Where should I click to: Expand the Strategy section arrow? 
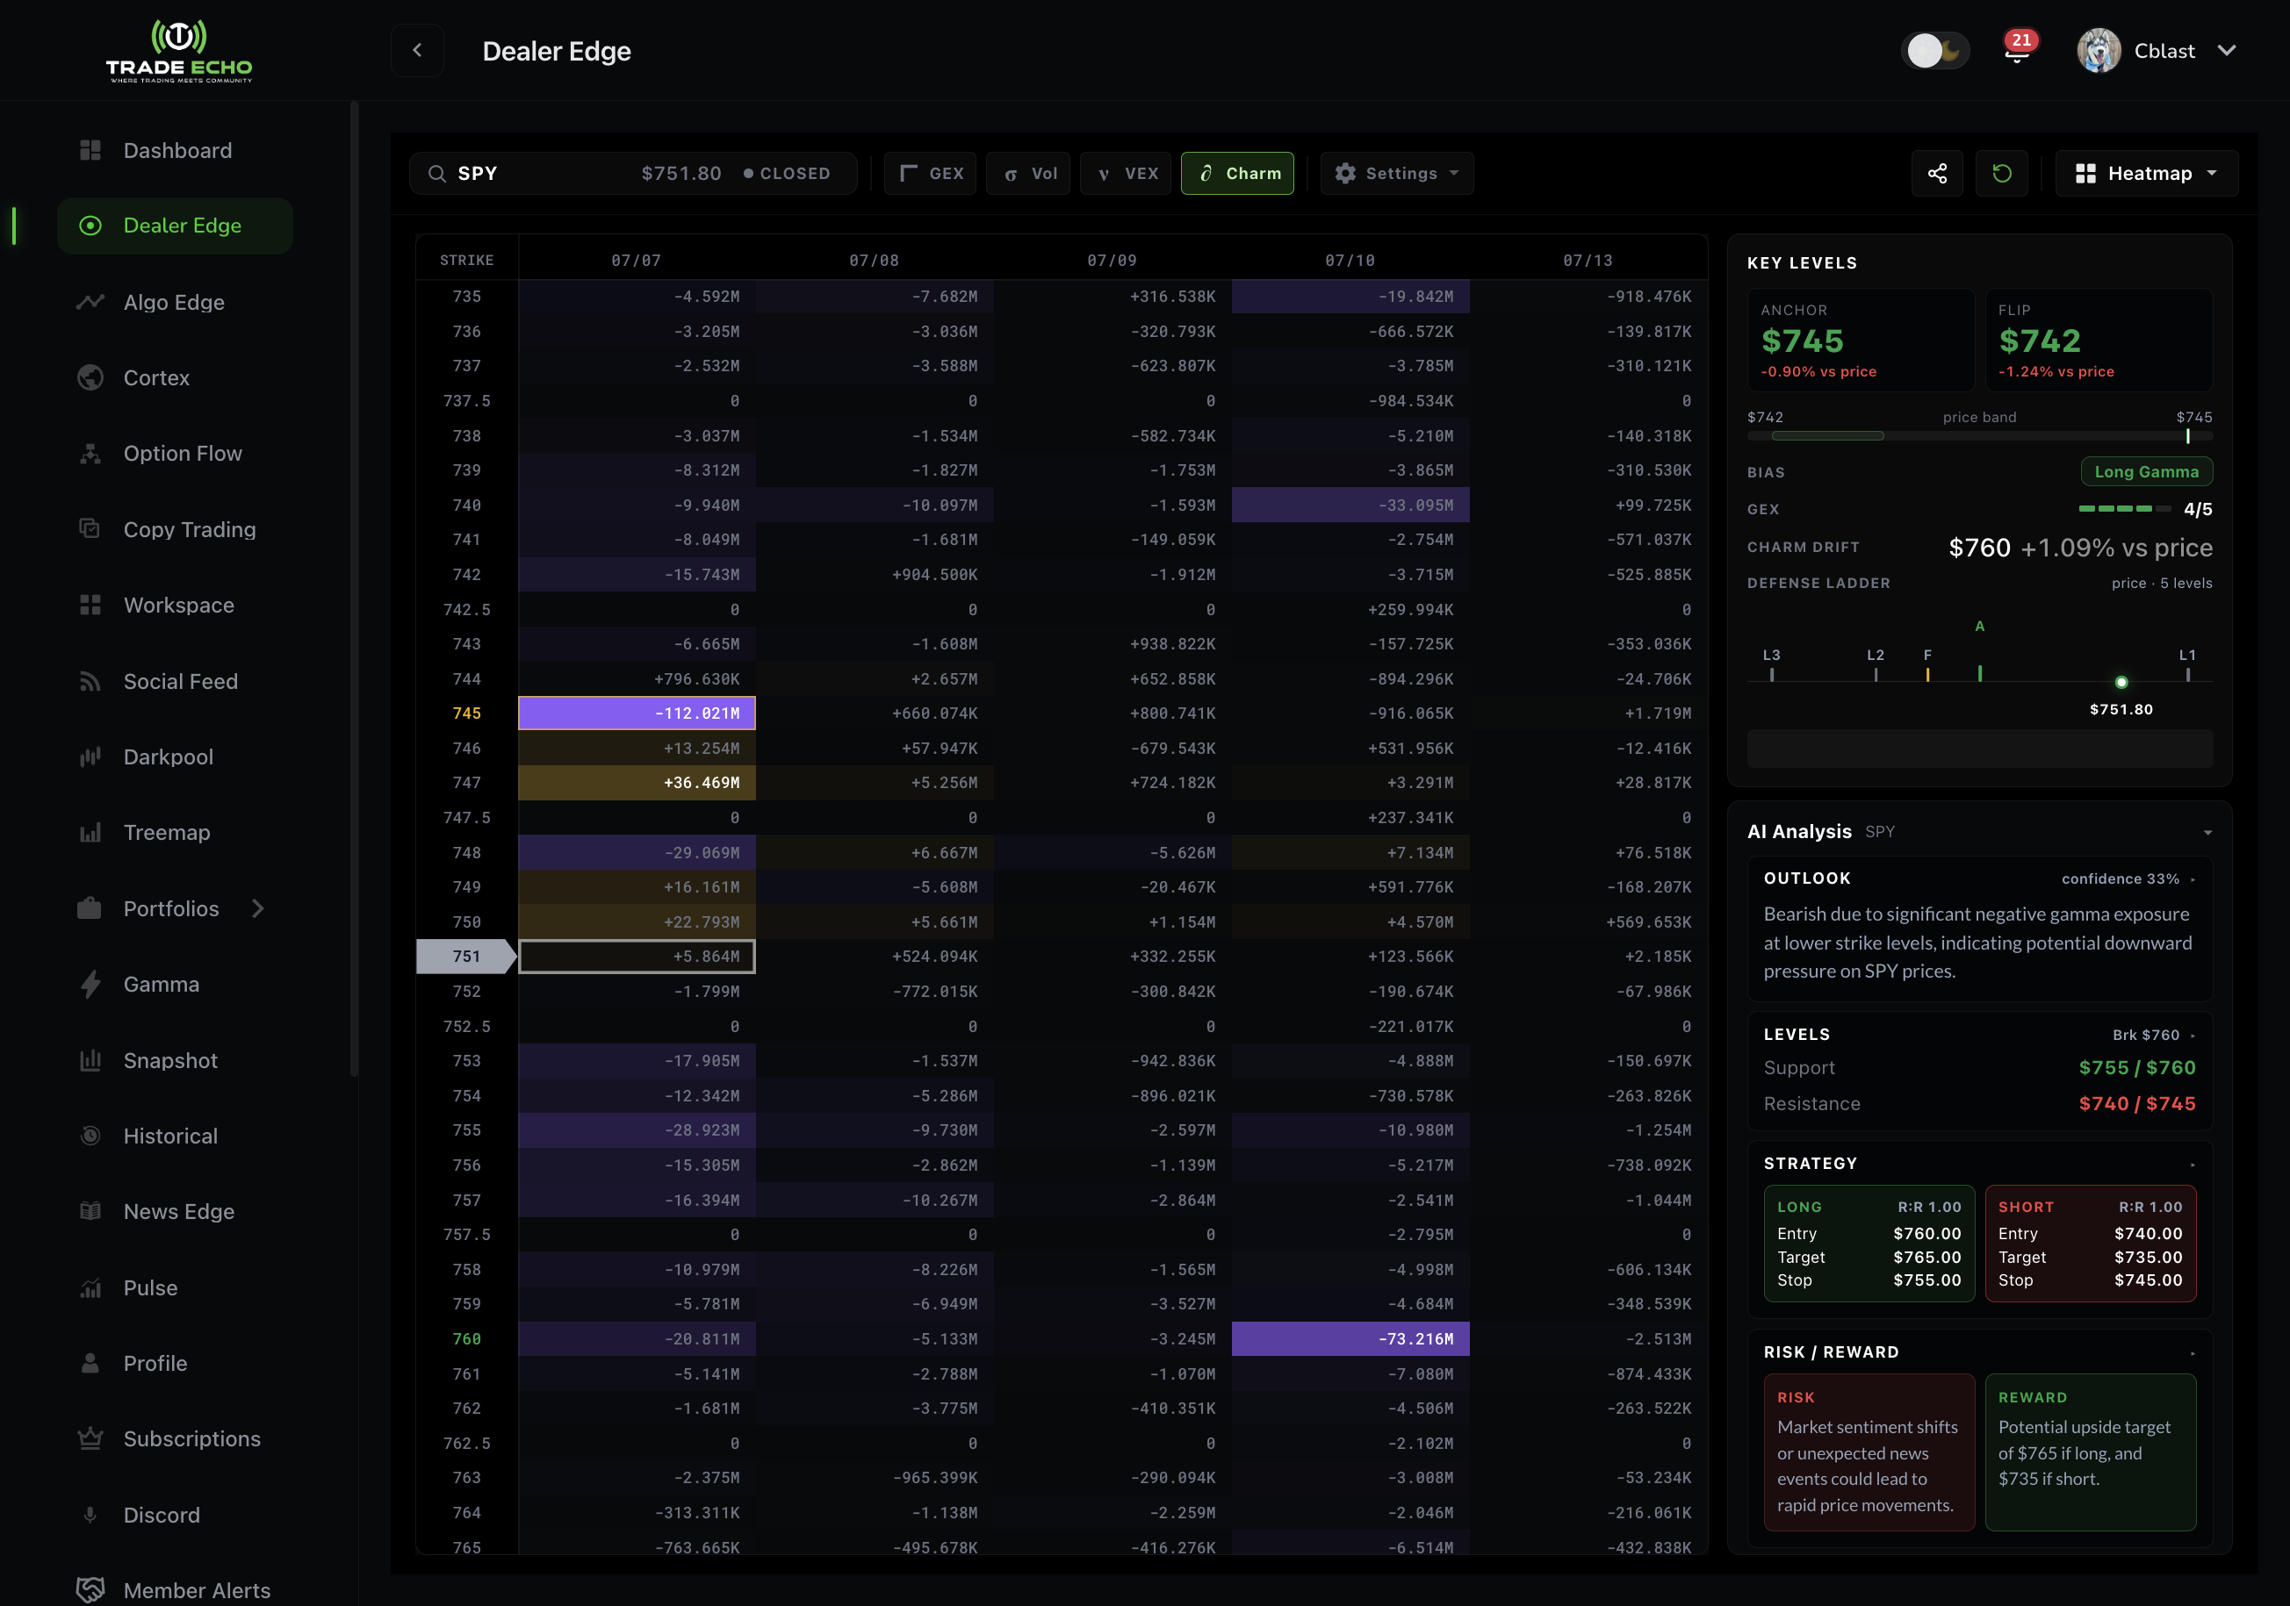point(2193,1165)
